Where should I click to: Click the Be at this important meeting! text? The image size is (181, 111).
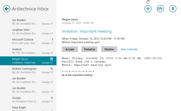77,75
